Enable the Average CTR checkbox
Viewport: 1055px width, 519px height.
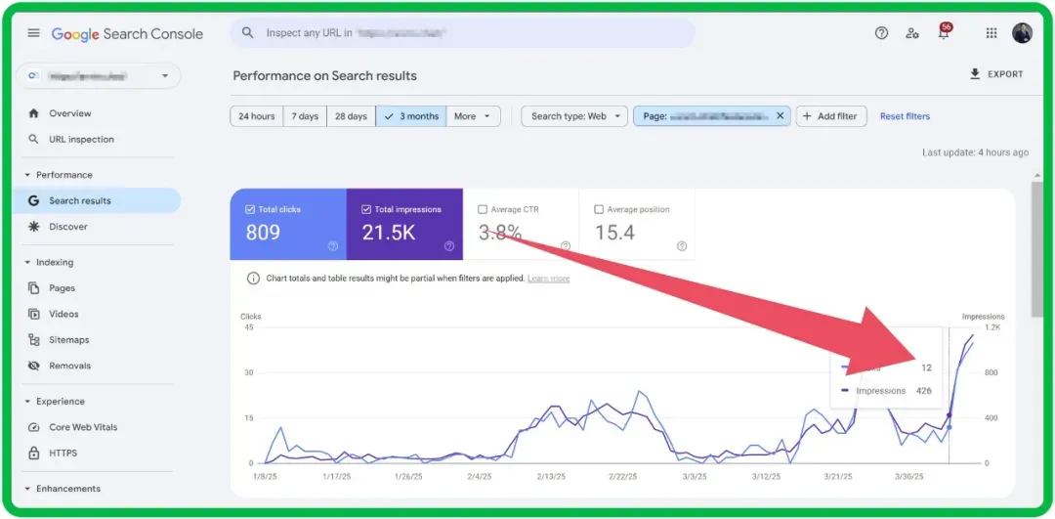click(x=483, y=209)
